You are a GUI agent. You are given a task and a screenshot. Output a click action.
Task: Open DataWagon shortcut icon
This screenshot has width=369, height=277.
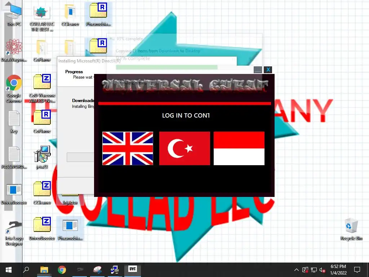click(14, 50)
